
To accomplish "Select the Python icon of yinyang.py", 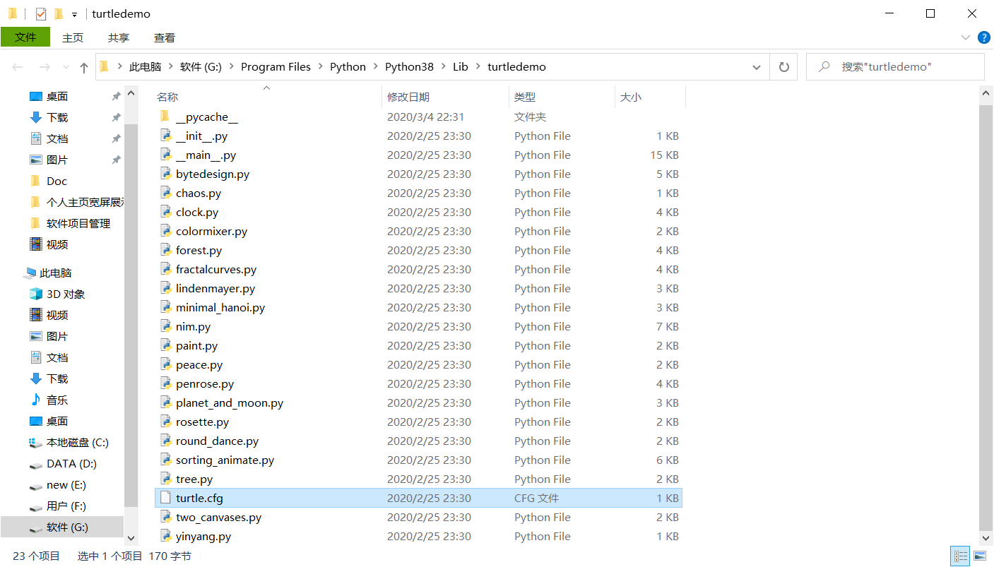I will [165, 536].
